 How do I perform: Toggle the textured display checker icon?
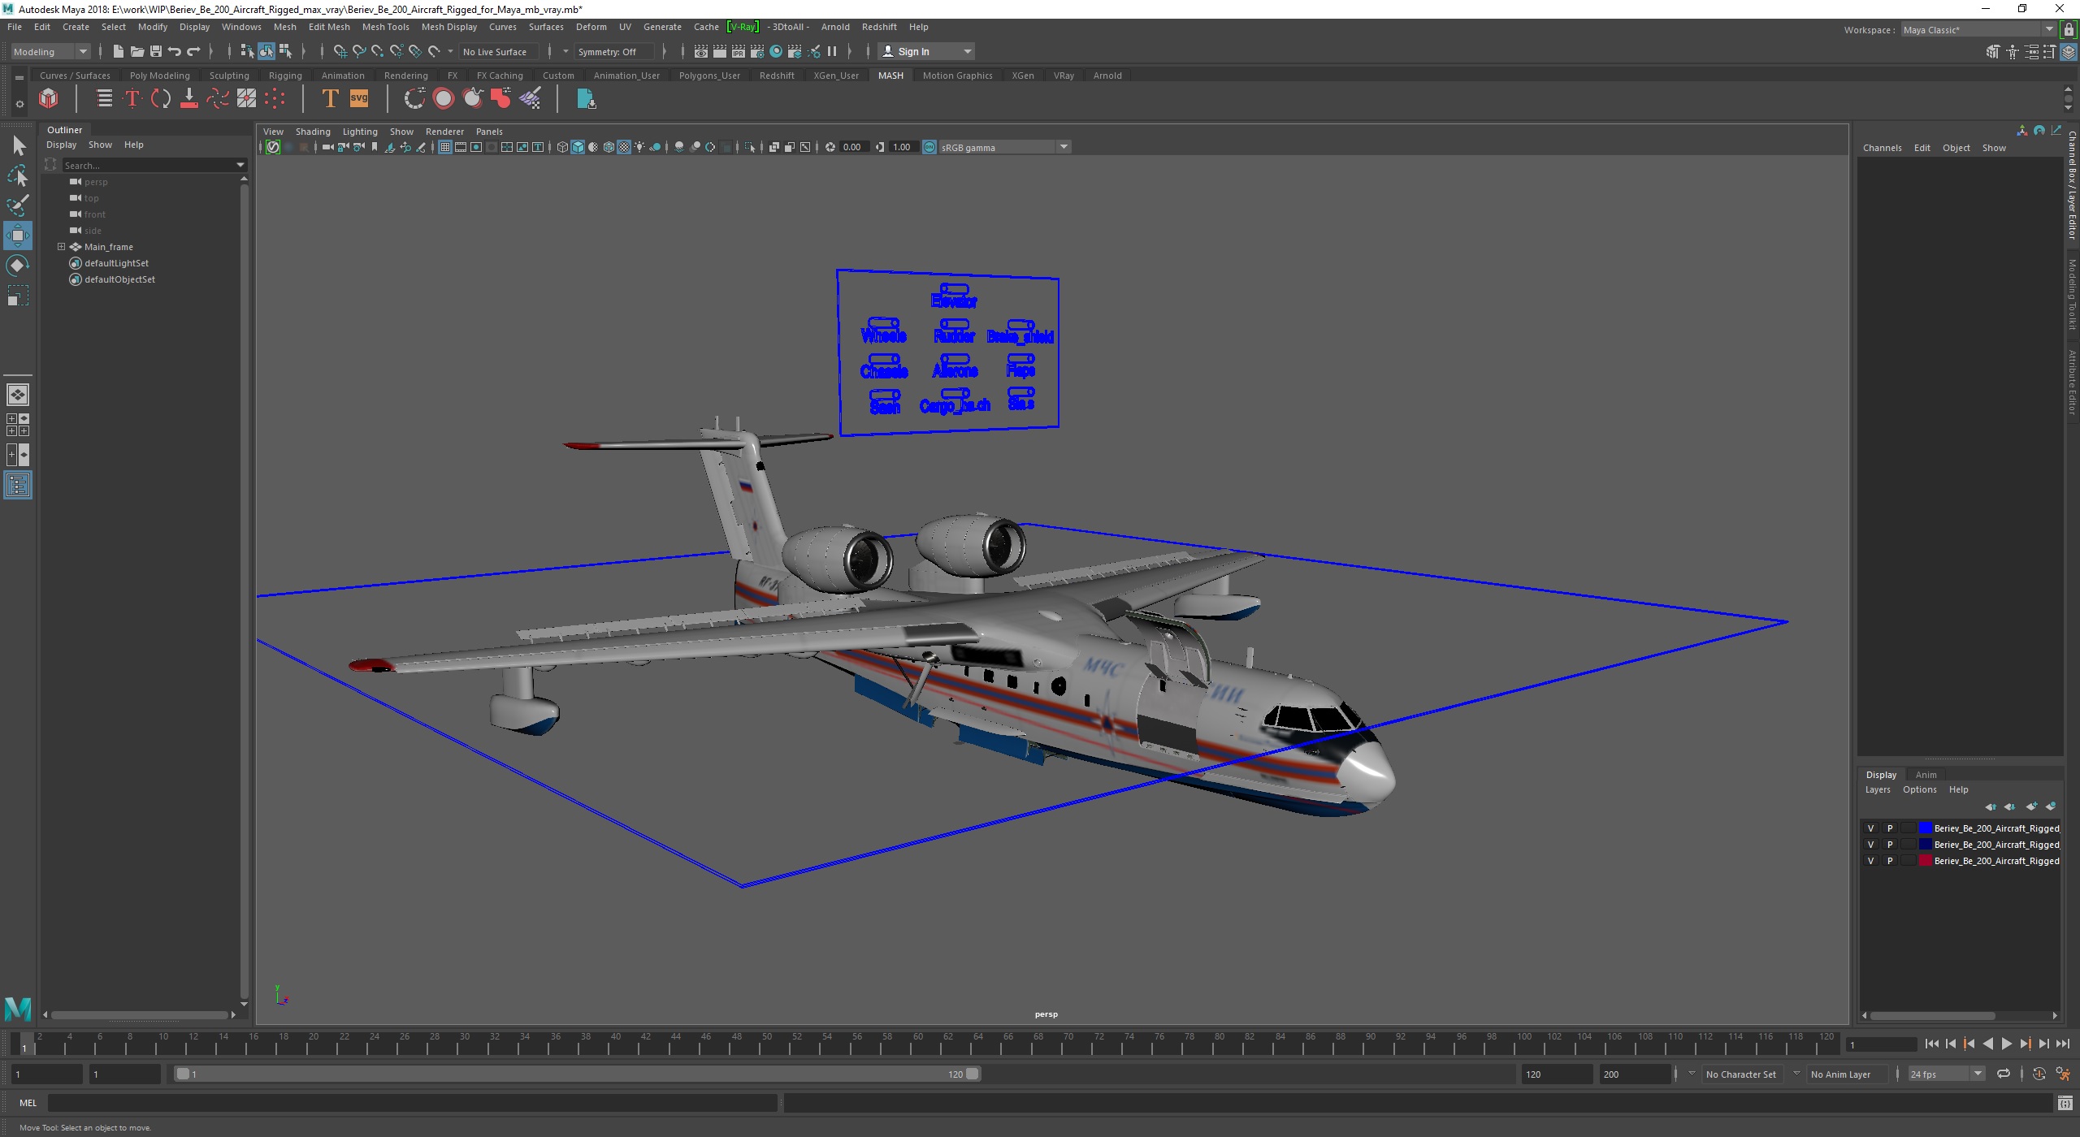pos(624,147)
